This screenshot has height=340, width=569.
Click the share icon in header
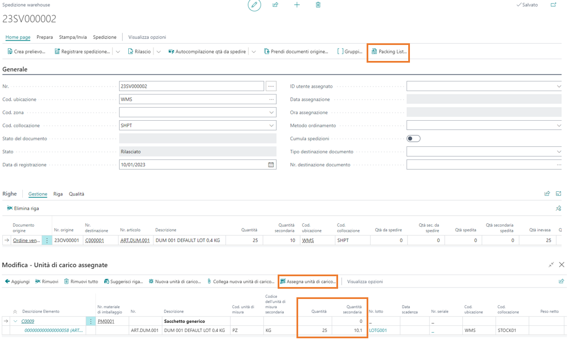(x=275, y=5)
